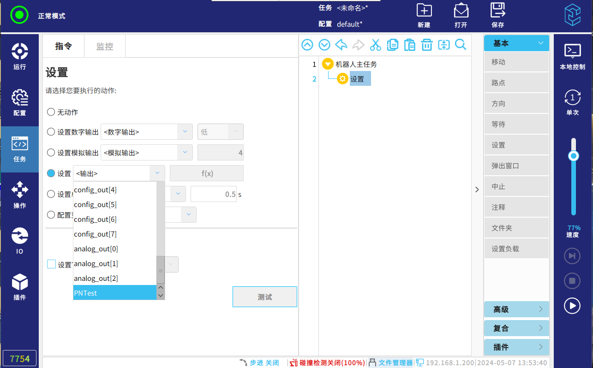Screen dimensions: 593x368
Task: Expand the 高级 command category
Action: 516,309
